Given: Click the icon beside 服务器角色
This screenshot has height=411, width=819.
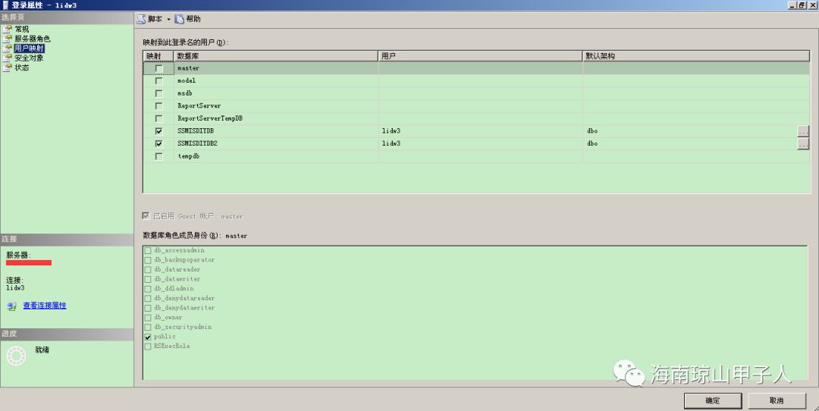Looking at the screenshot, I should pyautogui.click(x=7, y=39).
